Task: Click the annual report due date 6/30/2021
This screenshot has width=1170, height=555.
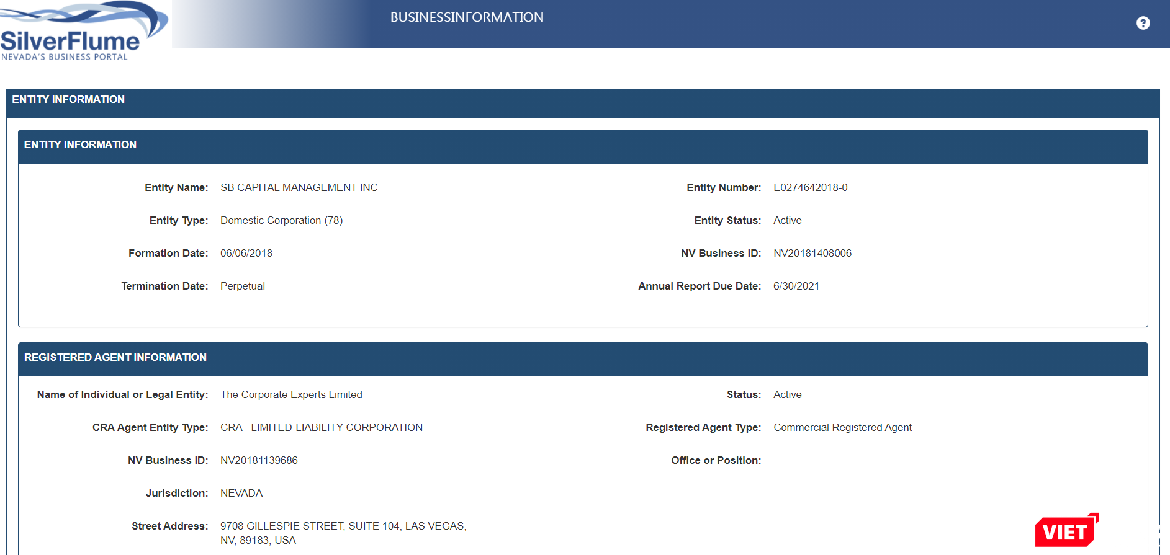Action: pyautogui.click(x=796, y=286)
